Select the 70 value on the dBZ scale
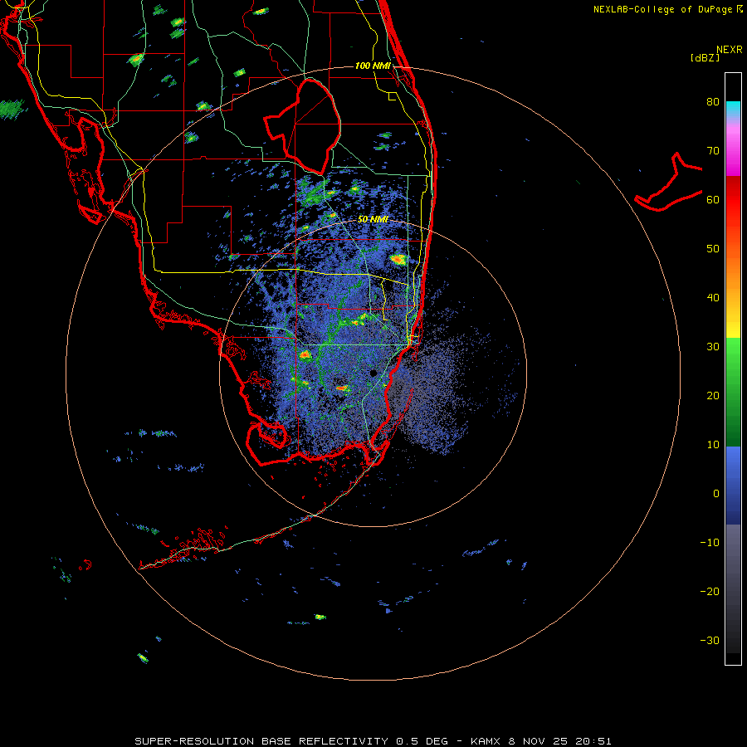The width and height of the screenshot is (747, 747). pos(713,151)
